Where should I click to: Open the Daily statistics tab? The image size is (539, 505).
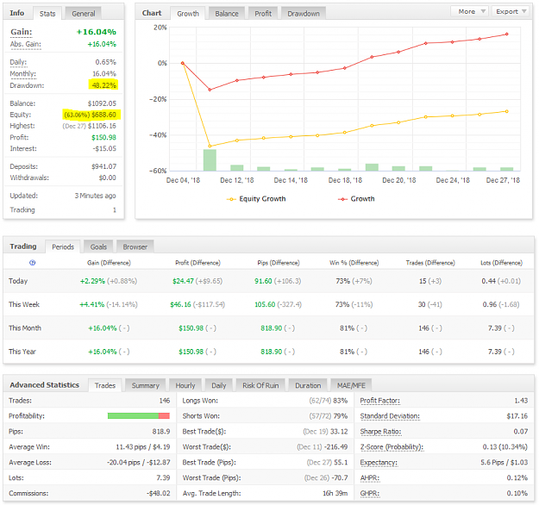click(219, 385)
